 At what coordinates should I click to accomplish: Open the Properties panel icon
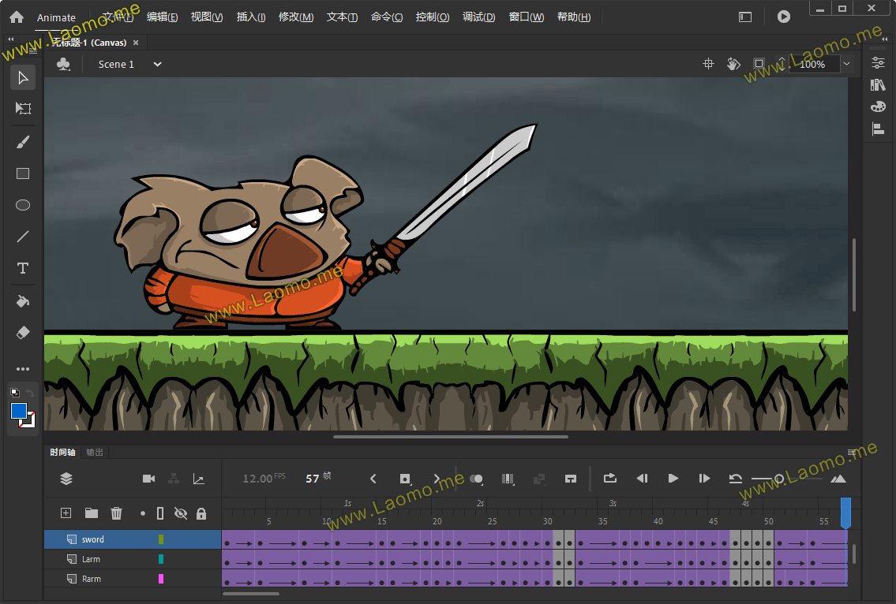coord(879,63)
